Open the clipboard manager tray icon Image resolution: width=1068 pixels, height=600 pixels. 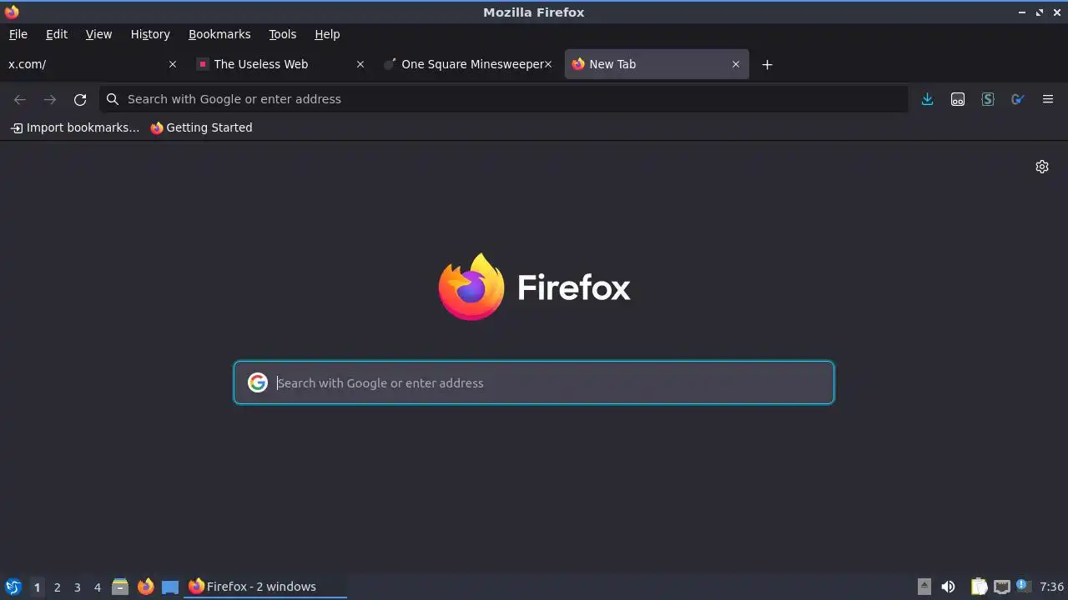click(x=979, y=587)
